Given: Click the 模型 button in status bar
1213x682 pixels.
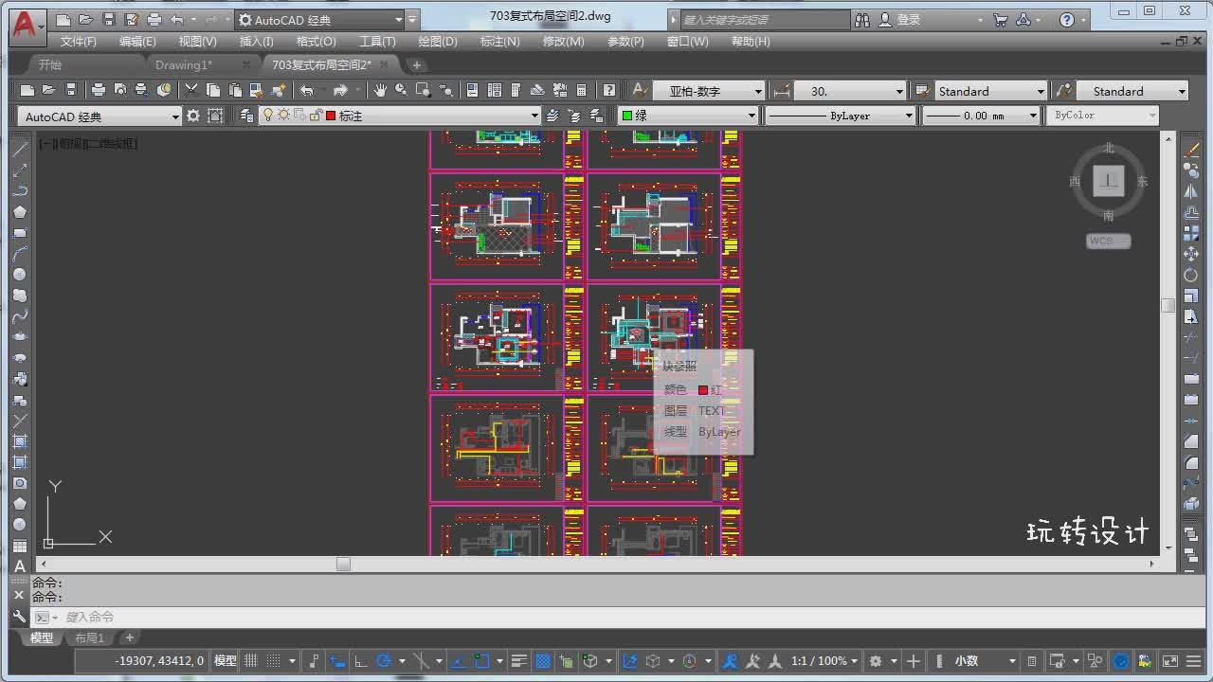Looking at the screenshot, I should (226, 660).
